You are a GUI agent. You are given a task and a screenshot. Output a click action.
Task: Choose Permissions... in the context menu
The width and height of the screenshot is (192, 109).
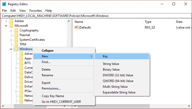[64, 88]
